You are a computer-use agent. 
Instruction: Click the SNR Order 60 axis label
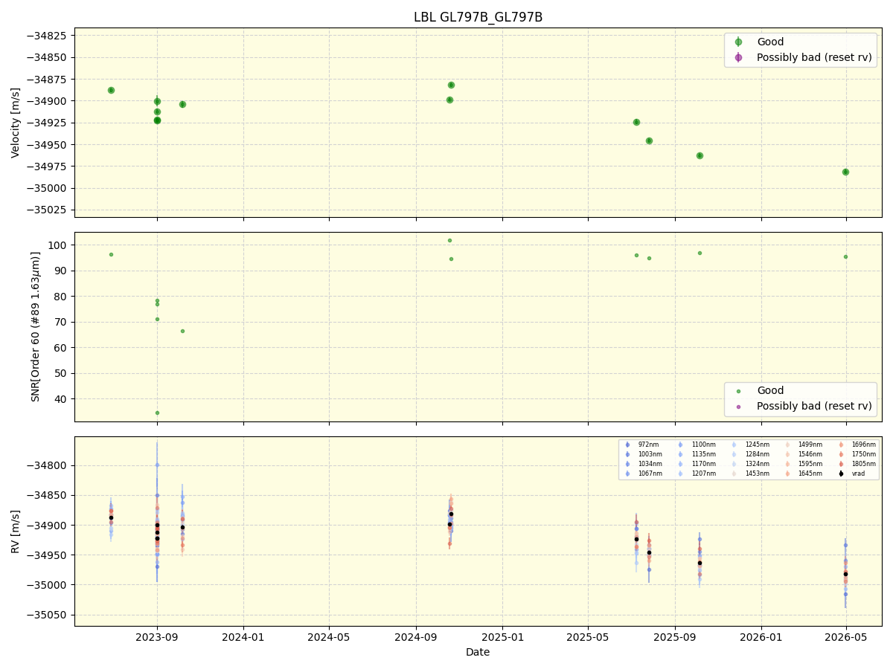tap(36, 326)
